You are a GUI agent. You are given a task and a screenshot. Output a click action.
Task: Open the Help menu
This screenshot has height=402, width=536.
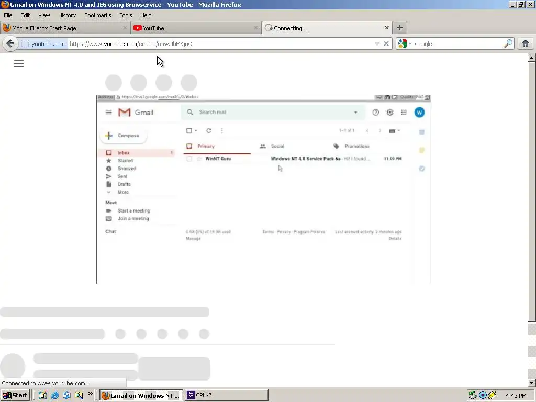click(146, 15)
